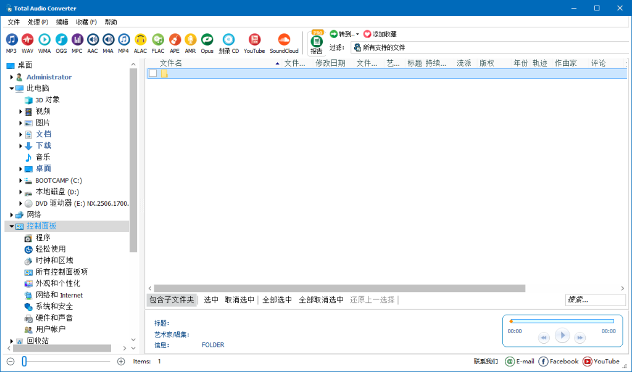This screenshot has width=632, height=372.
Task: Select the M4A format icon
Action: (108, 43)
